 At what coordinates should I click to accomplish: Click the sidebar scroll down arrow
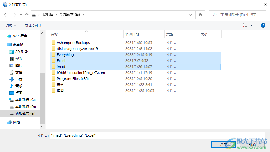(x=42, y=127)
